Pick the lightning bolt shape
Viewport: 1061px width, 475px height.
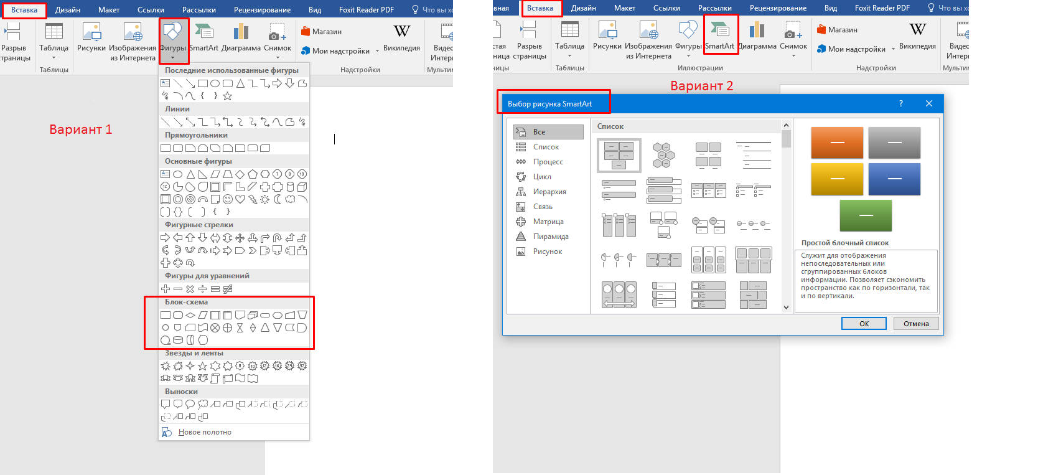[x=252, y=199]
